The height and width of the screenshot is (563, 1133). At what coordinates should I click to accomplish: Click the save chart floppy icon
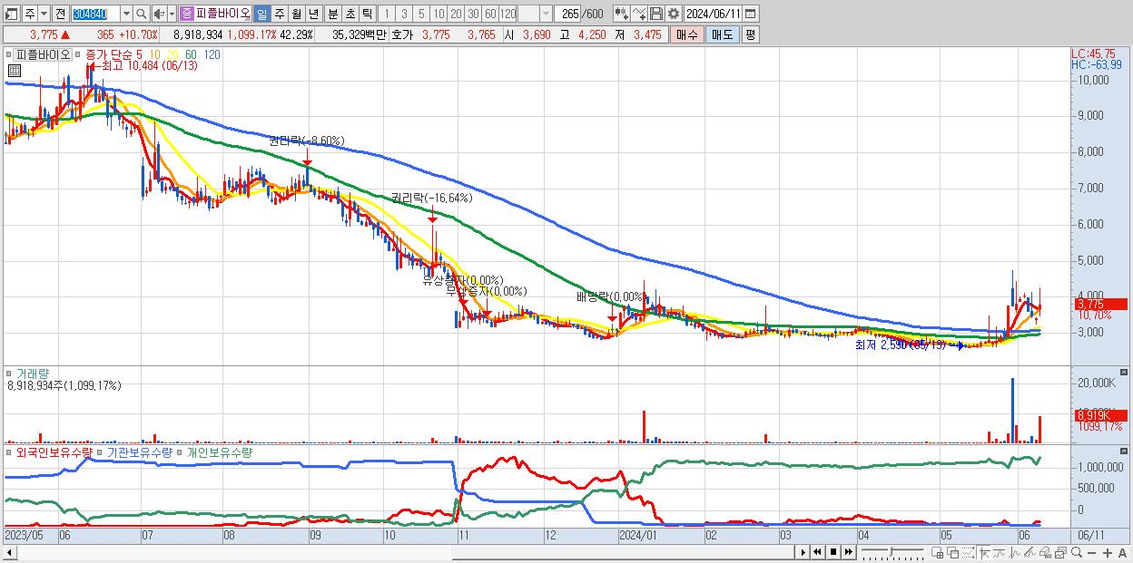[655, 14]
